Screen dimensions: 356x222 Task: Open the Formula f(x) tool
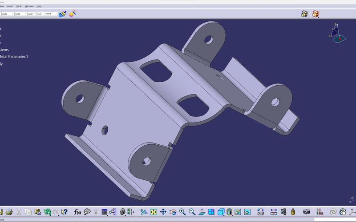77,212
